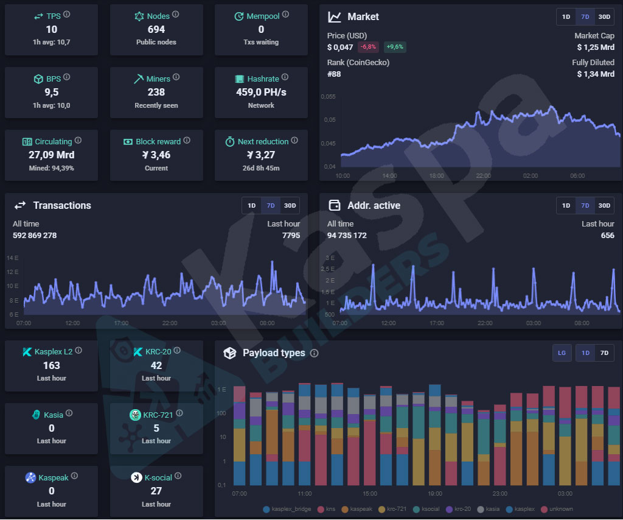Click the Miners pickaxe icon
623x520 pixels.
coord(139,79)
